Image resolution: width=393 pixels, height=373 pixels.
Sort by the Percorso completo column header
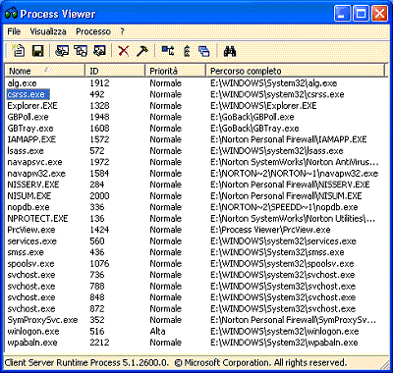pyautogui.click(x=295, y=71)
